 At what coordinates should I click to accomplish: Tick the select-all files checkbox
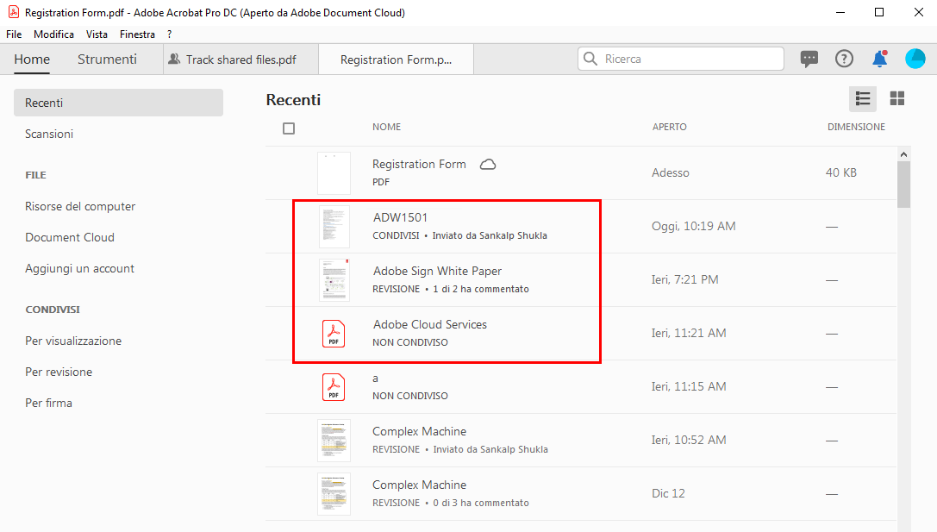pos(289,128)
